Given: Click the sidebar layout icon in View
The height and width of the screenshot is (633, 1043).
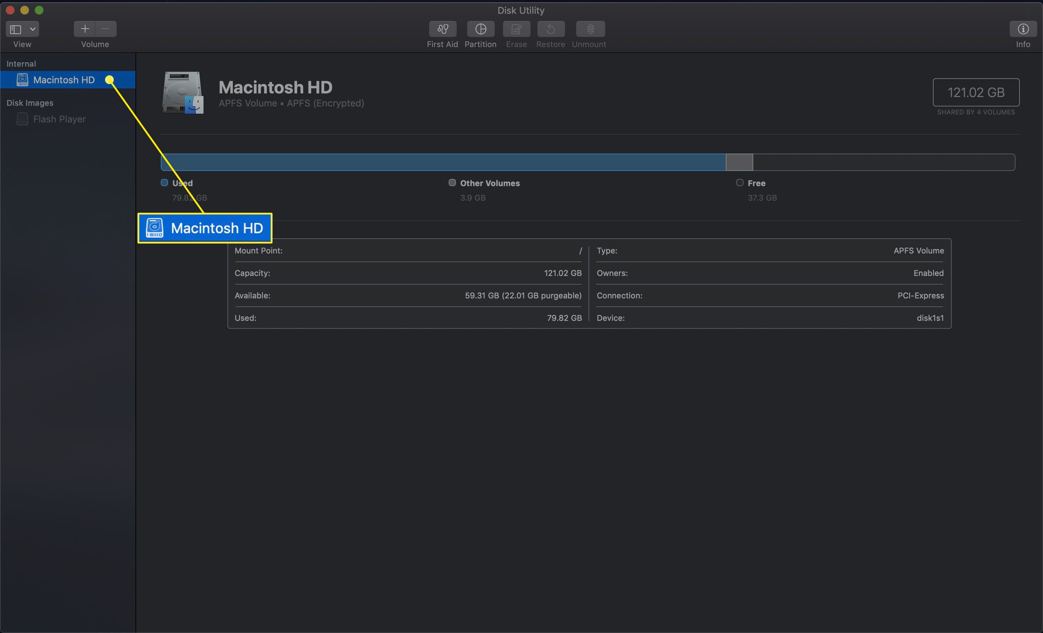Looking at the screenshot, I should point(16,29).
